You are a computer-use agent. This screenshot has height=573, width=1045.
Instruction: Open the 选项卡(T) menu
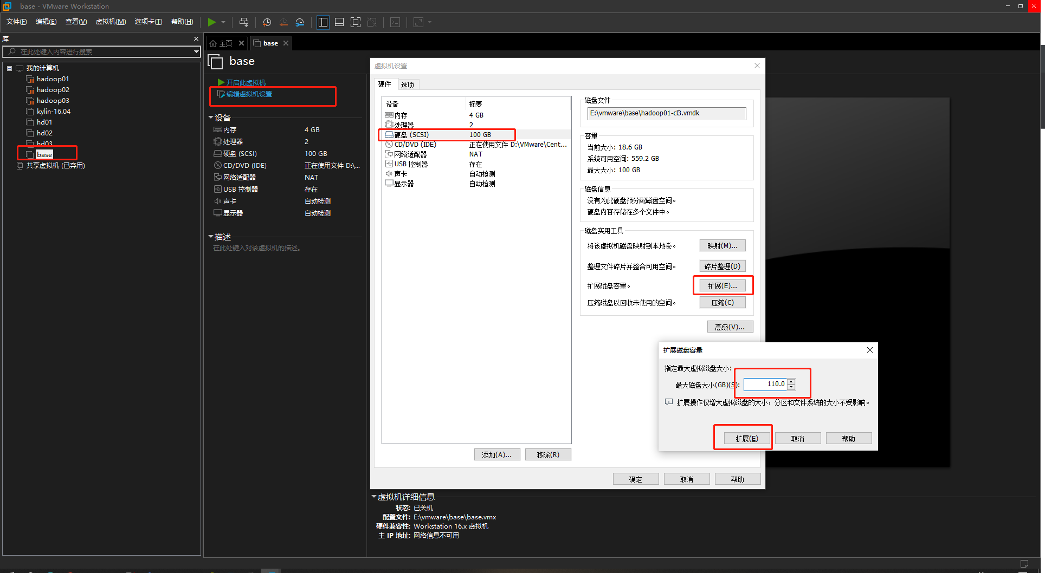(x=149, y=22)
